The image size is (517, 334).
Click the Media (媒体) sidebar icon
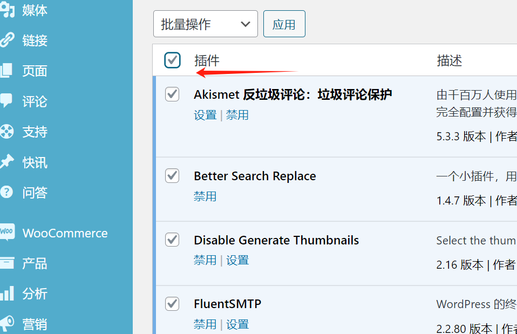click(x=7, y=10)
